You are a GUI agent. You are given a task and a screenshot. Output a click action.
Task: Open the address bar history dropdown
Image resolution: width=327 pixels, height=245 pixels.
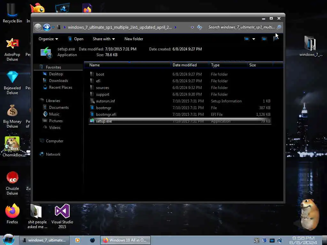point(192,27)
